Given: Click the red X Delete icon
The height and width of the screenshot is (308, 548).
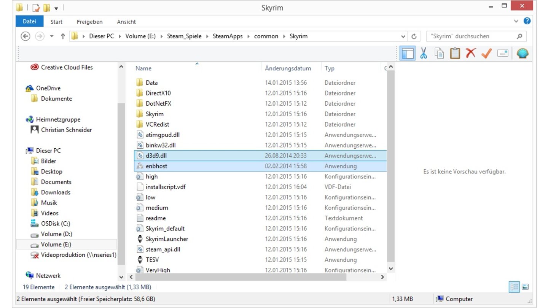Looking at the screenshot, I should (471, 53).
